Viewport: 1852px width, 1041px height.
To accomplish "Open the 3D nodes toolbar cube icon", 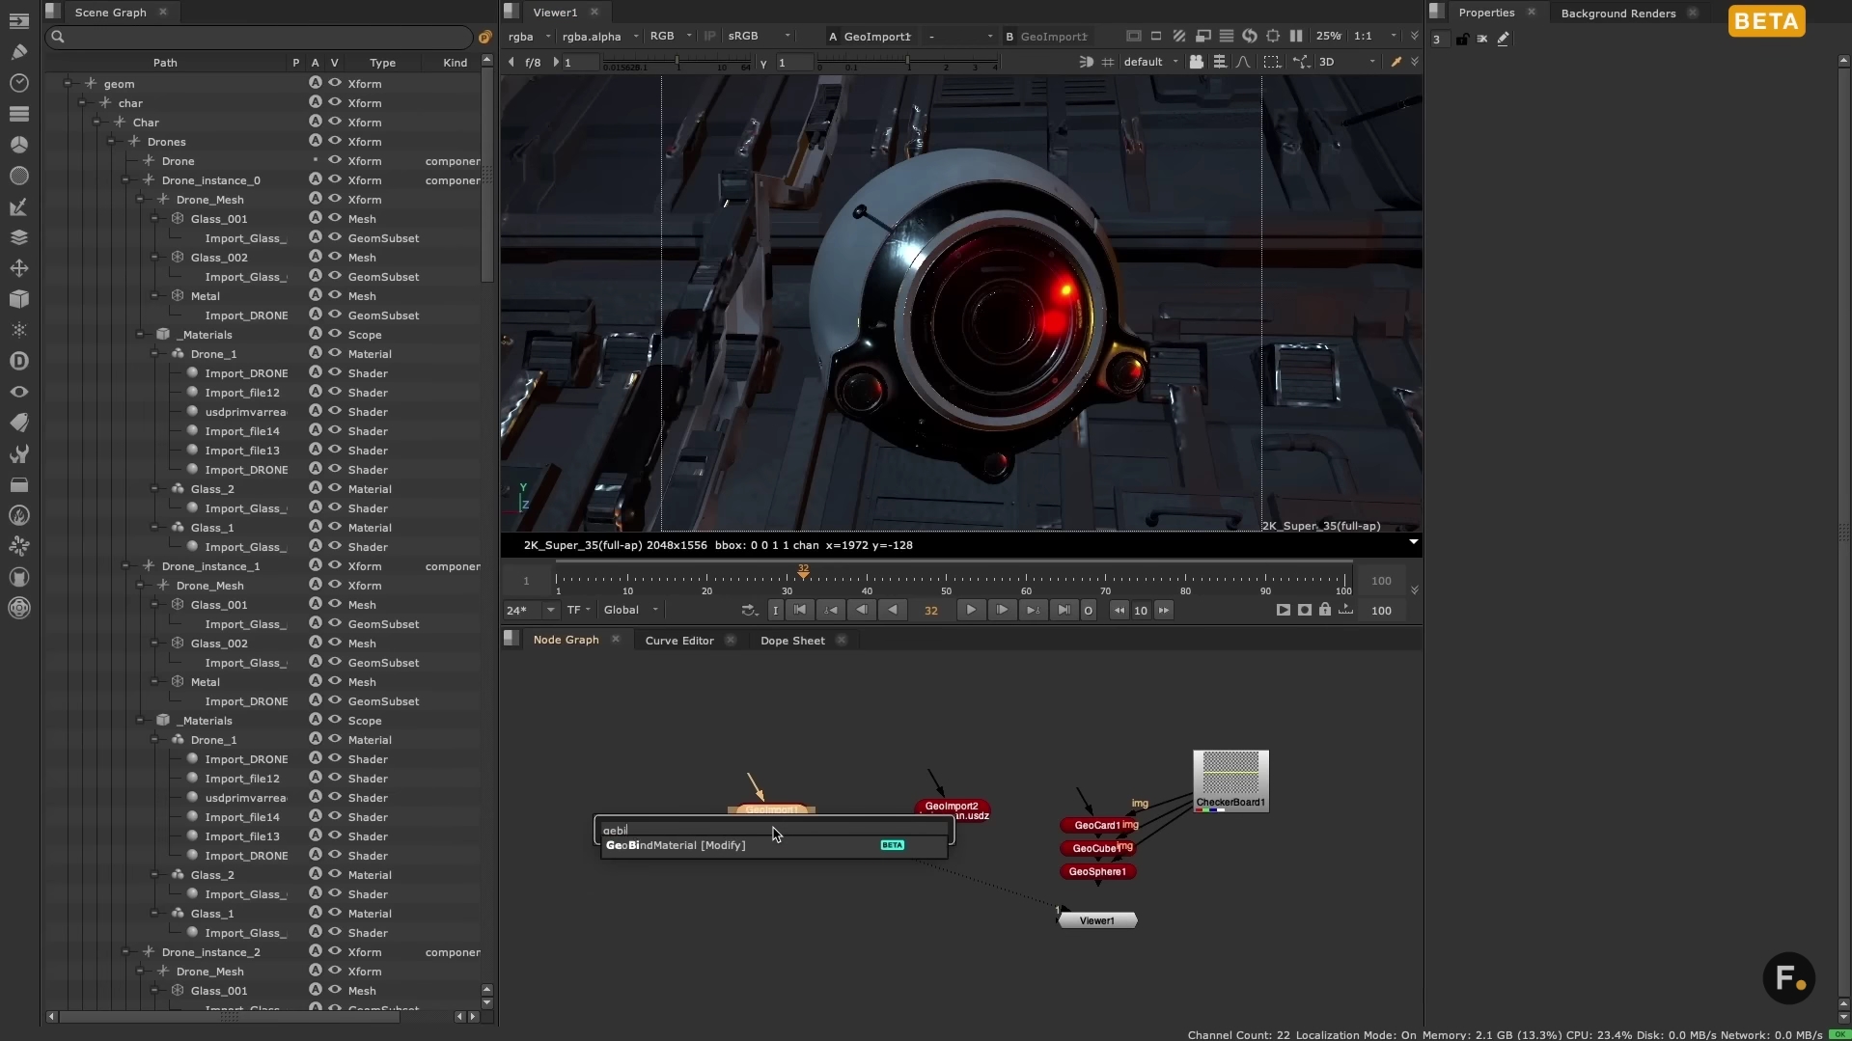I will 18,299.
